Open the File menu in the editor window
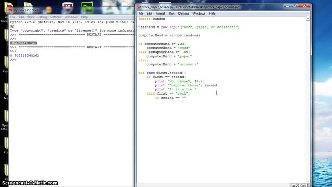Viewport: 332px width, 187px height. click(141, 14)
